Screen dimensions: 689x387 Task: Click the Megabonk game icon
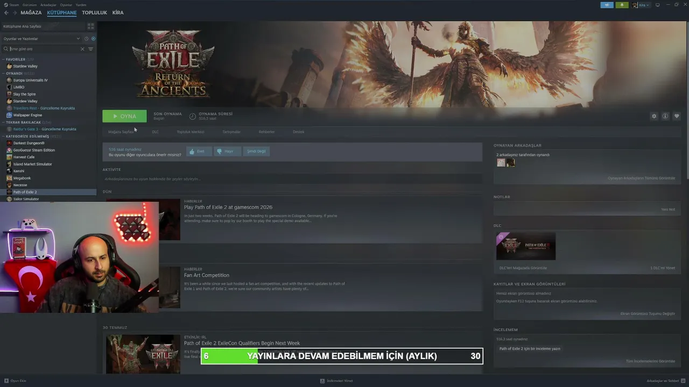[x=9, y=178]
